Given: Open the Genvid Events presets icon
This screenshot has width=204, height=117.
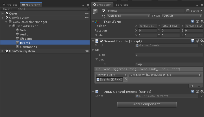Looking at the screenshot, I should (x=197, y=41).
